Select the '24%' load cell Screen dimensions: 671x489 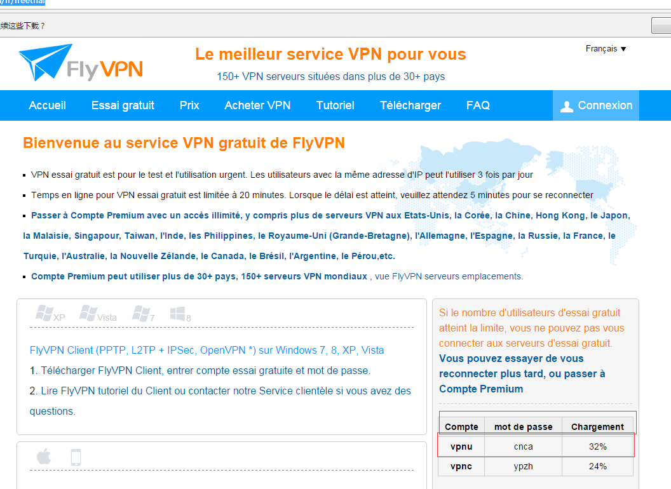coord(597,466)
